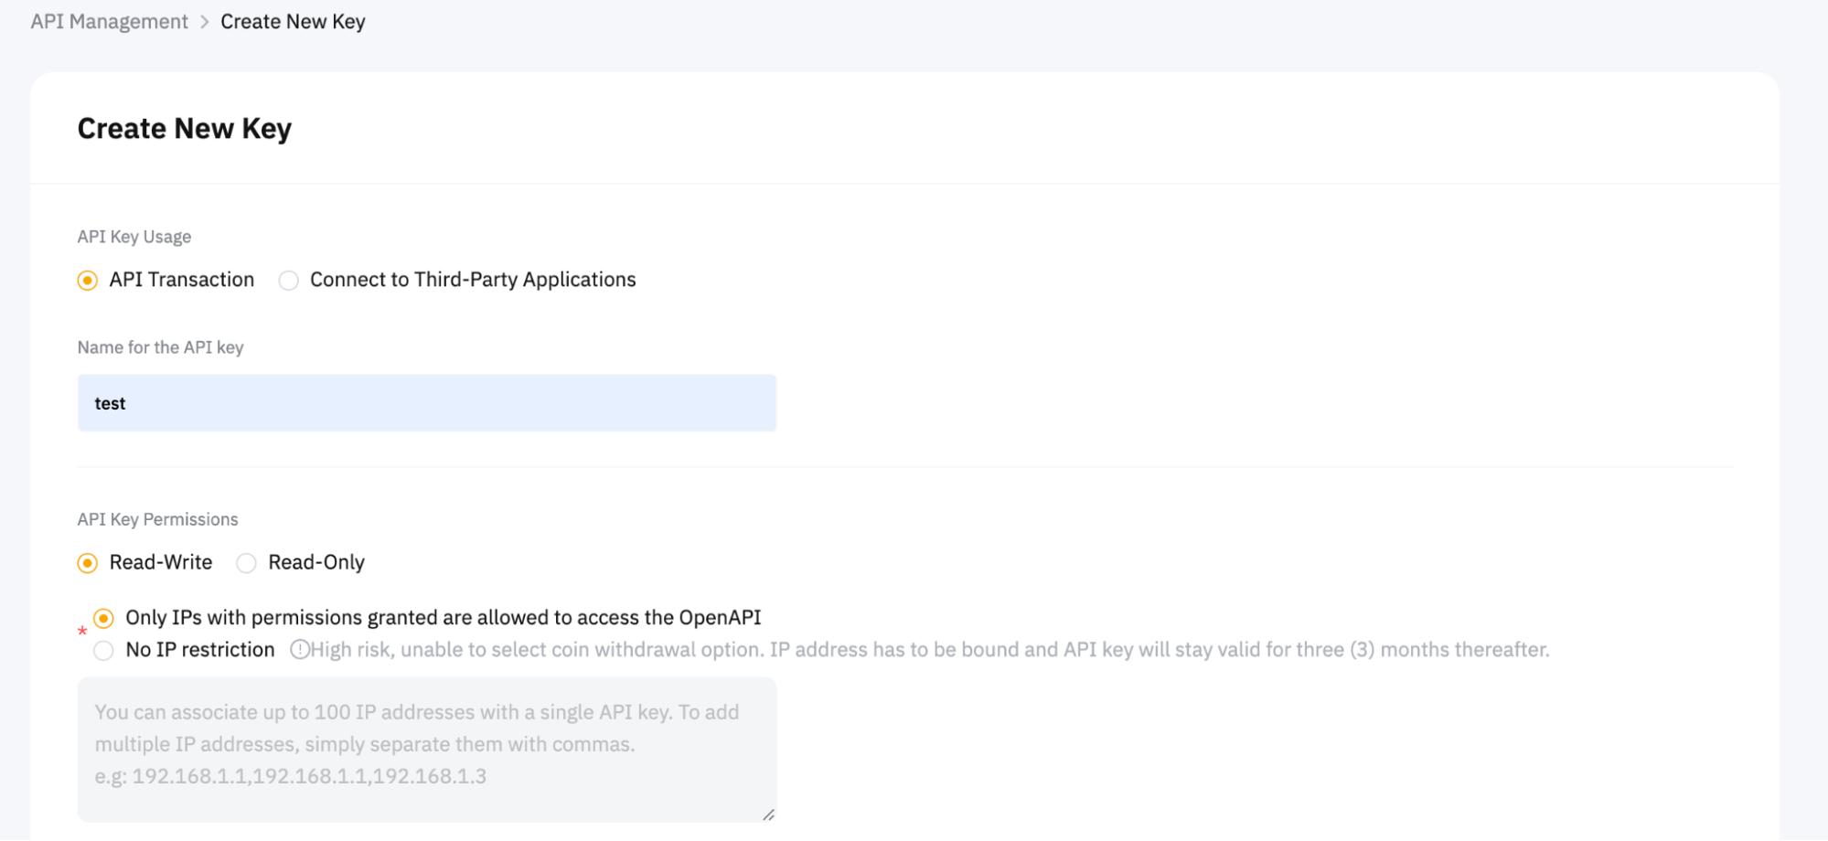Switch permissions to Read-Only

pos(245,563)
